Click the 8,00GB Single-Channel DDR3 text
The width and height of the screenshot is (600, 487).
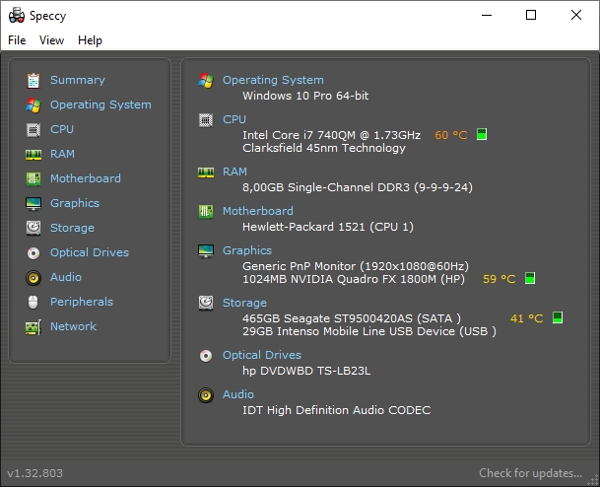coord(358,187)
